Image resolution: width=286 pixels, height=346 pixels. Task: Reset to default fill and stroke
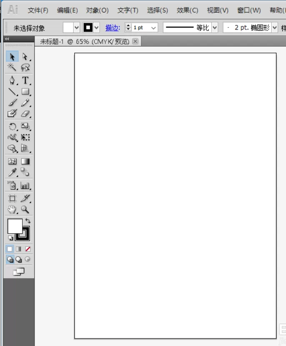[10, 238]
